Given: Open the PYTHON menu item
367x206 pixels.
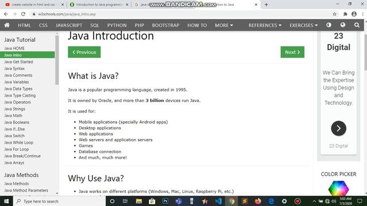Looking at the screenshot, I should [117, 25].
